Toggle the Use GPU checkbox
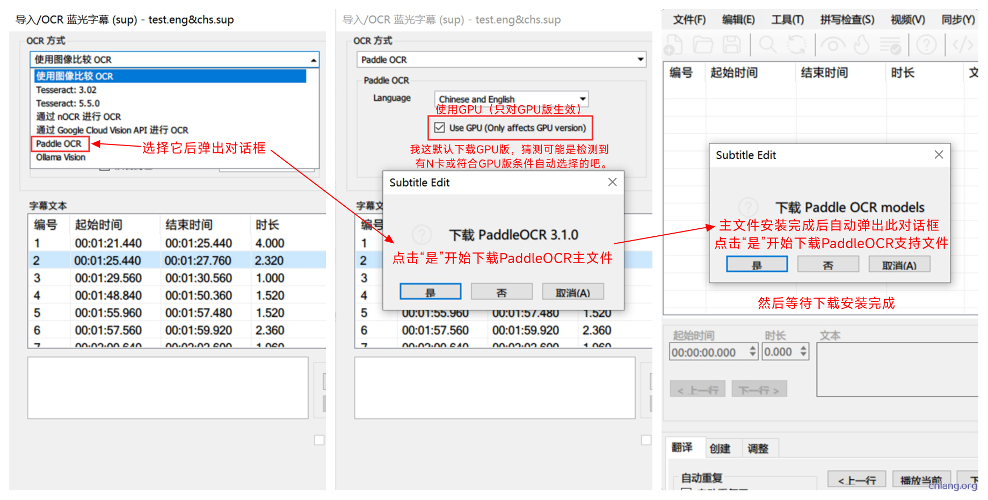The image size is (988, 500). coord(440,128)
